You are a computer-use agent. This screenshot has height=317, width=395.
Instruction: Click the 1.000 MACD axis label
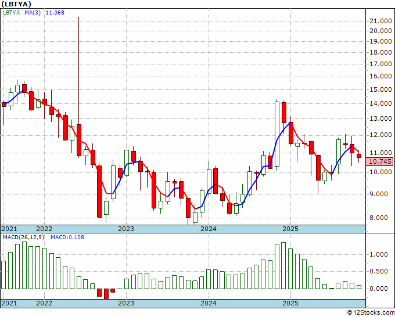tap(378, 254)
